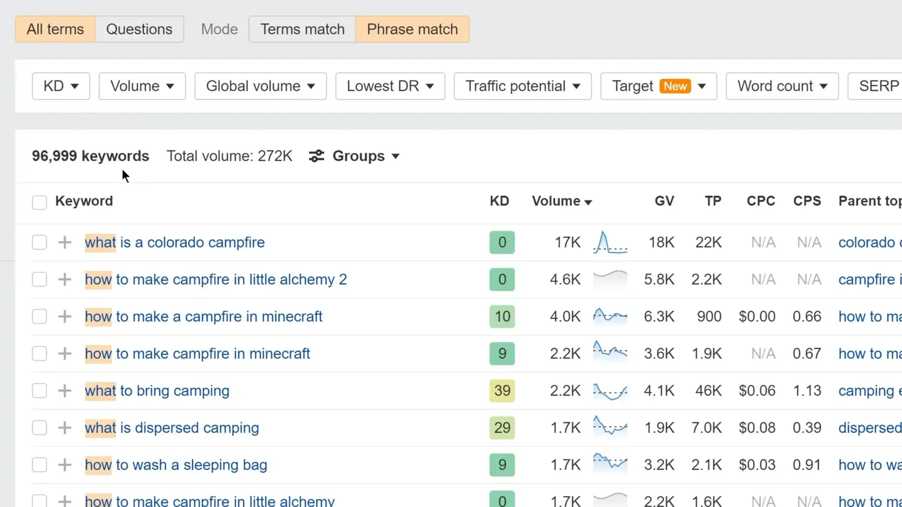Image resolution: width=902 pixels, height=507 pixels.
Task: Click trend sparkline for 'how to make a campfire in minecraft'
Action: (610, 317)
